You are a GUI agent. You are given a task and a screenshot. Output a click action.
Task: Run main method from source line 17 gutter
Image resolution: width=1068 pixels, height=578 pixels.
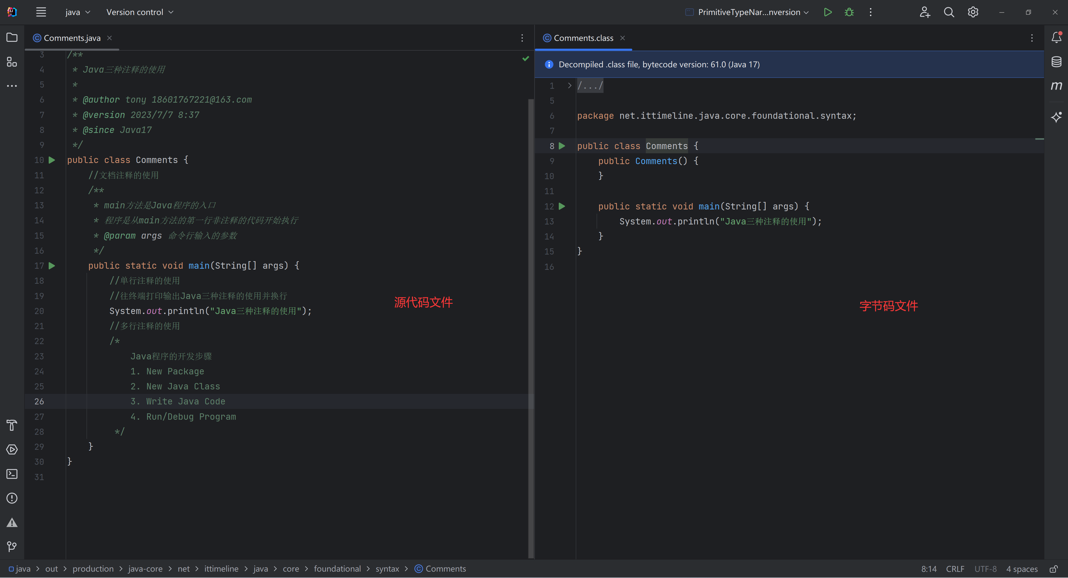[52, 266]
